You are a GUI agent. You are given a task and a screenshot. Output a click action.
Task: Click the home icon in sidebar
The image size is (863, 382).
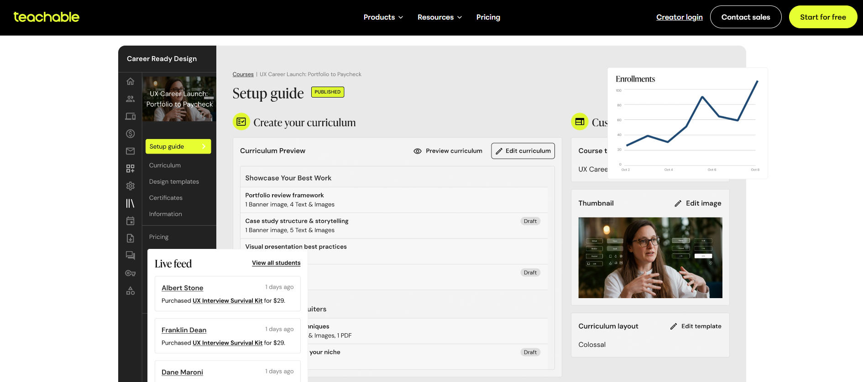pyautogui.click(x=130, y=81)
